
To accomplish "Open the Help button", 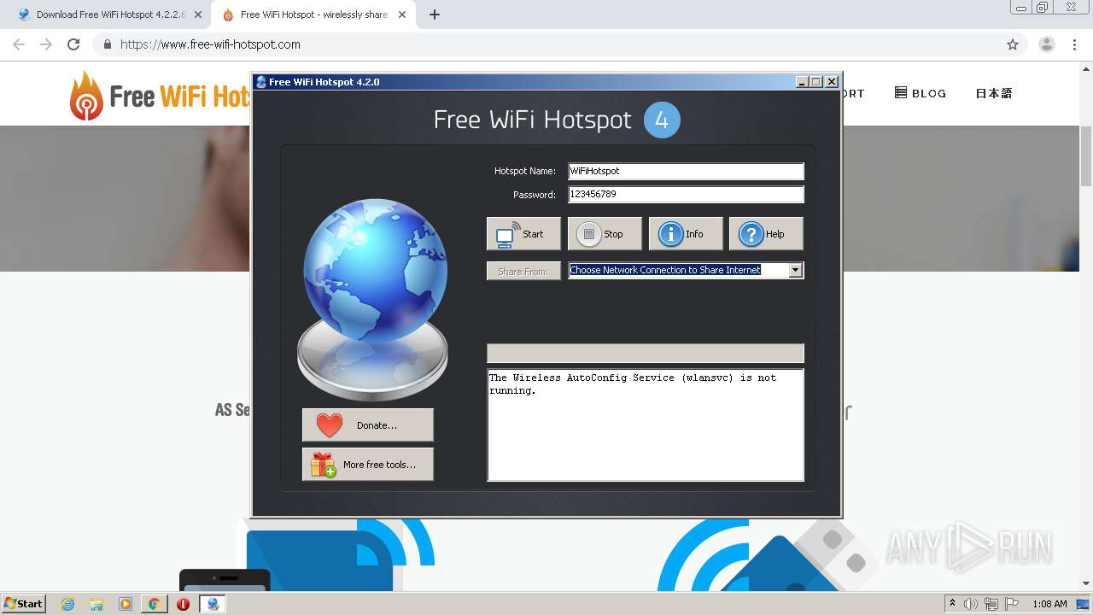I will coord(765,234).
